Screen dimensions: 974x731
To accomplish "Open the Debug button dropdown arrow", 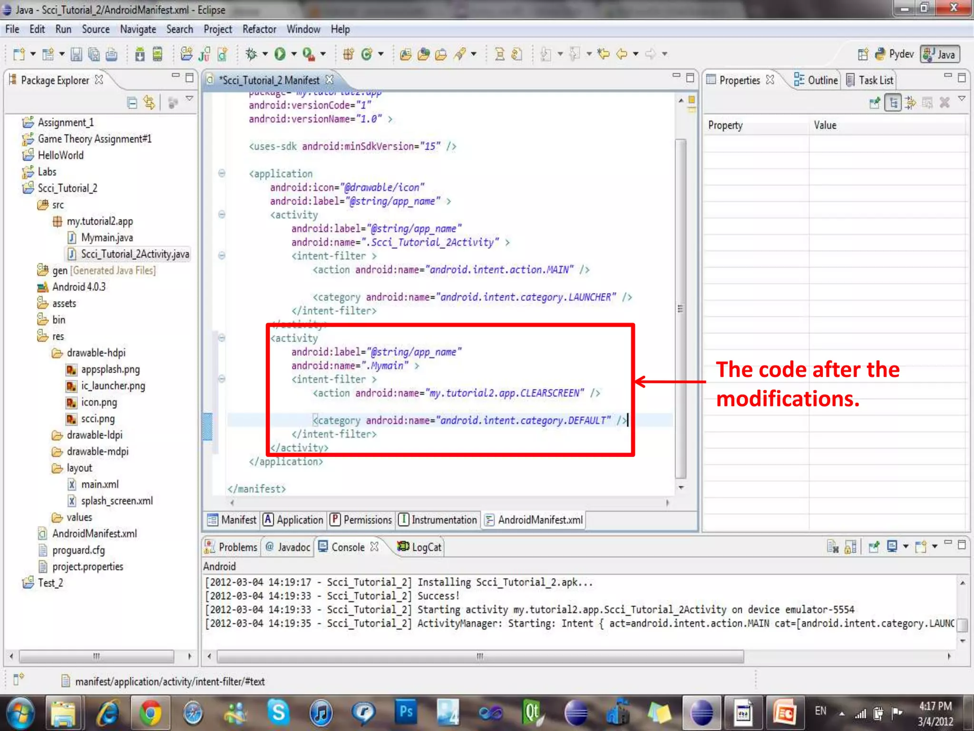I will pos(265,54).
